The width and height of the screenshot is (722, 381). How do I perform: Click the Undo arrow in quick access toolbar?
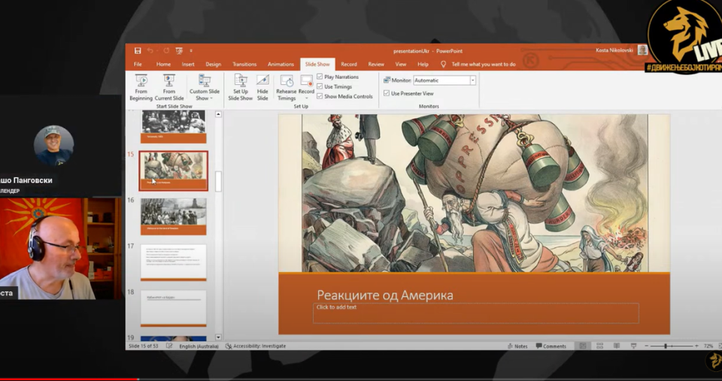pos(150,50)
